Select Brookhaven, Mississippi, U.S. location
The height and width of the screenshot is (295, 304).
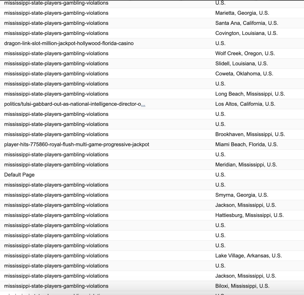[x=250, y=134]
